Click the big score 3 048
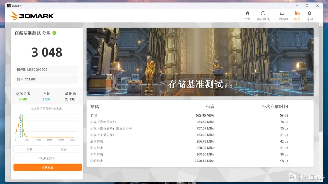The image size is (328, 184). (47, 52)
